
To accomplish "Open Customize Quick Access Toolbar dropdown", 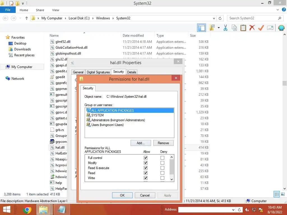I will (x=23, y=3).
